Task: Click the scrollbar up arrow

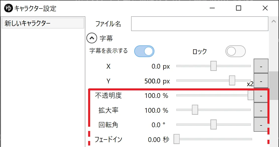Action: (273, 21)
